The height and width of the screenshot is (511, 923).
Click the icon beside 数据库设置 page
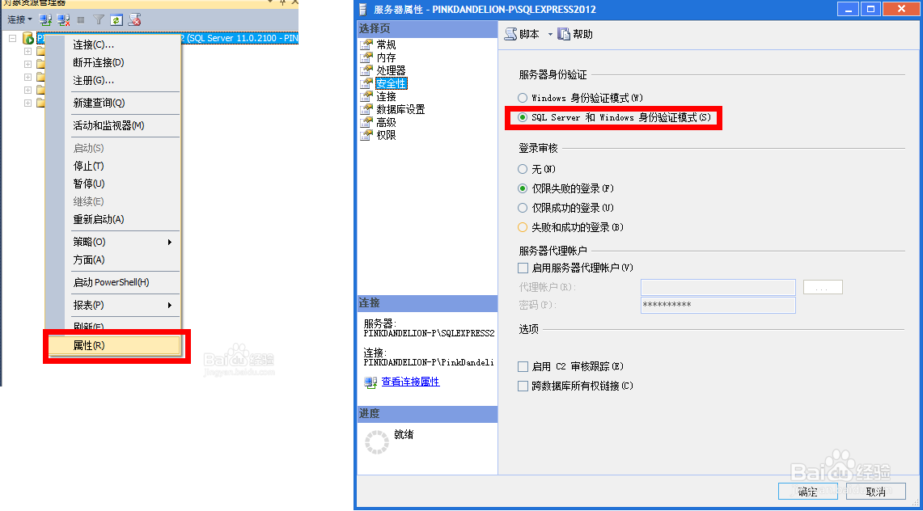click(366, 109)
